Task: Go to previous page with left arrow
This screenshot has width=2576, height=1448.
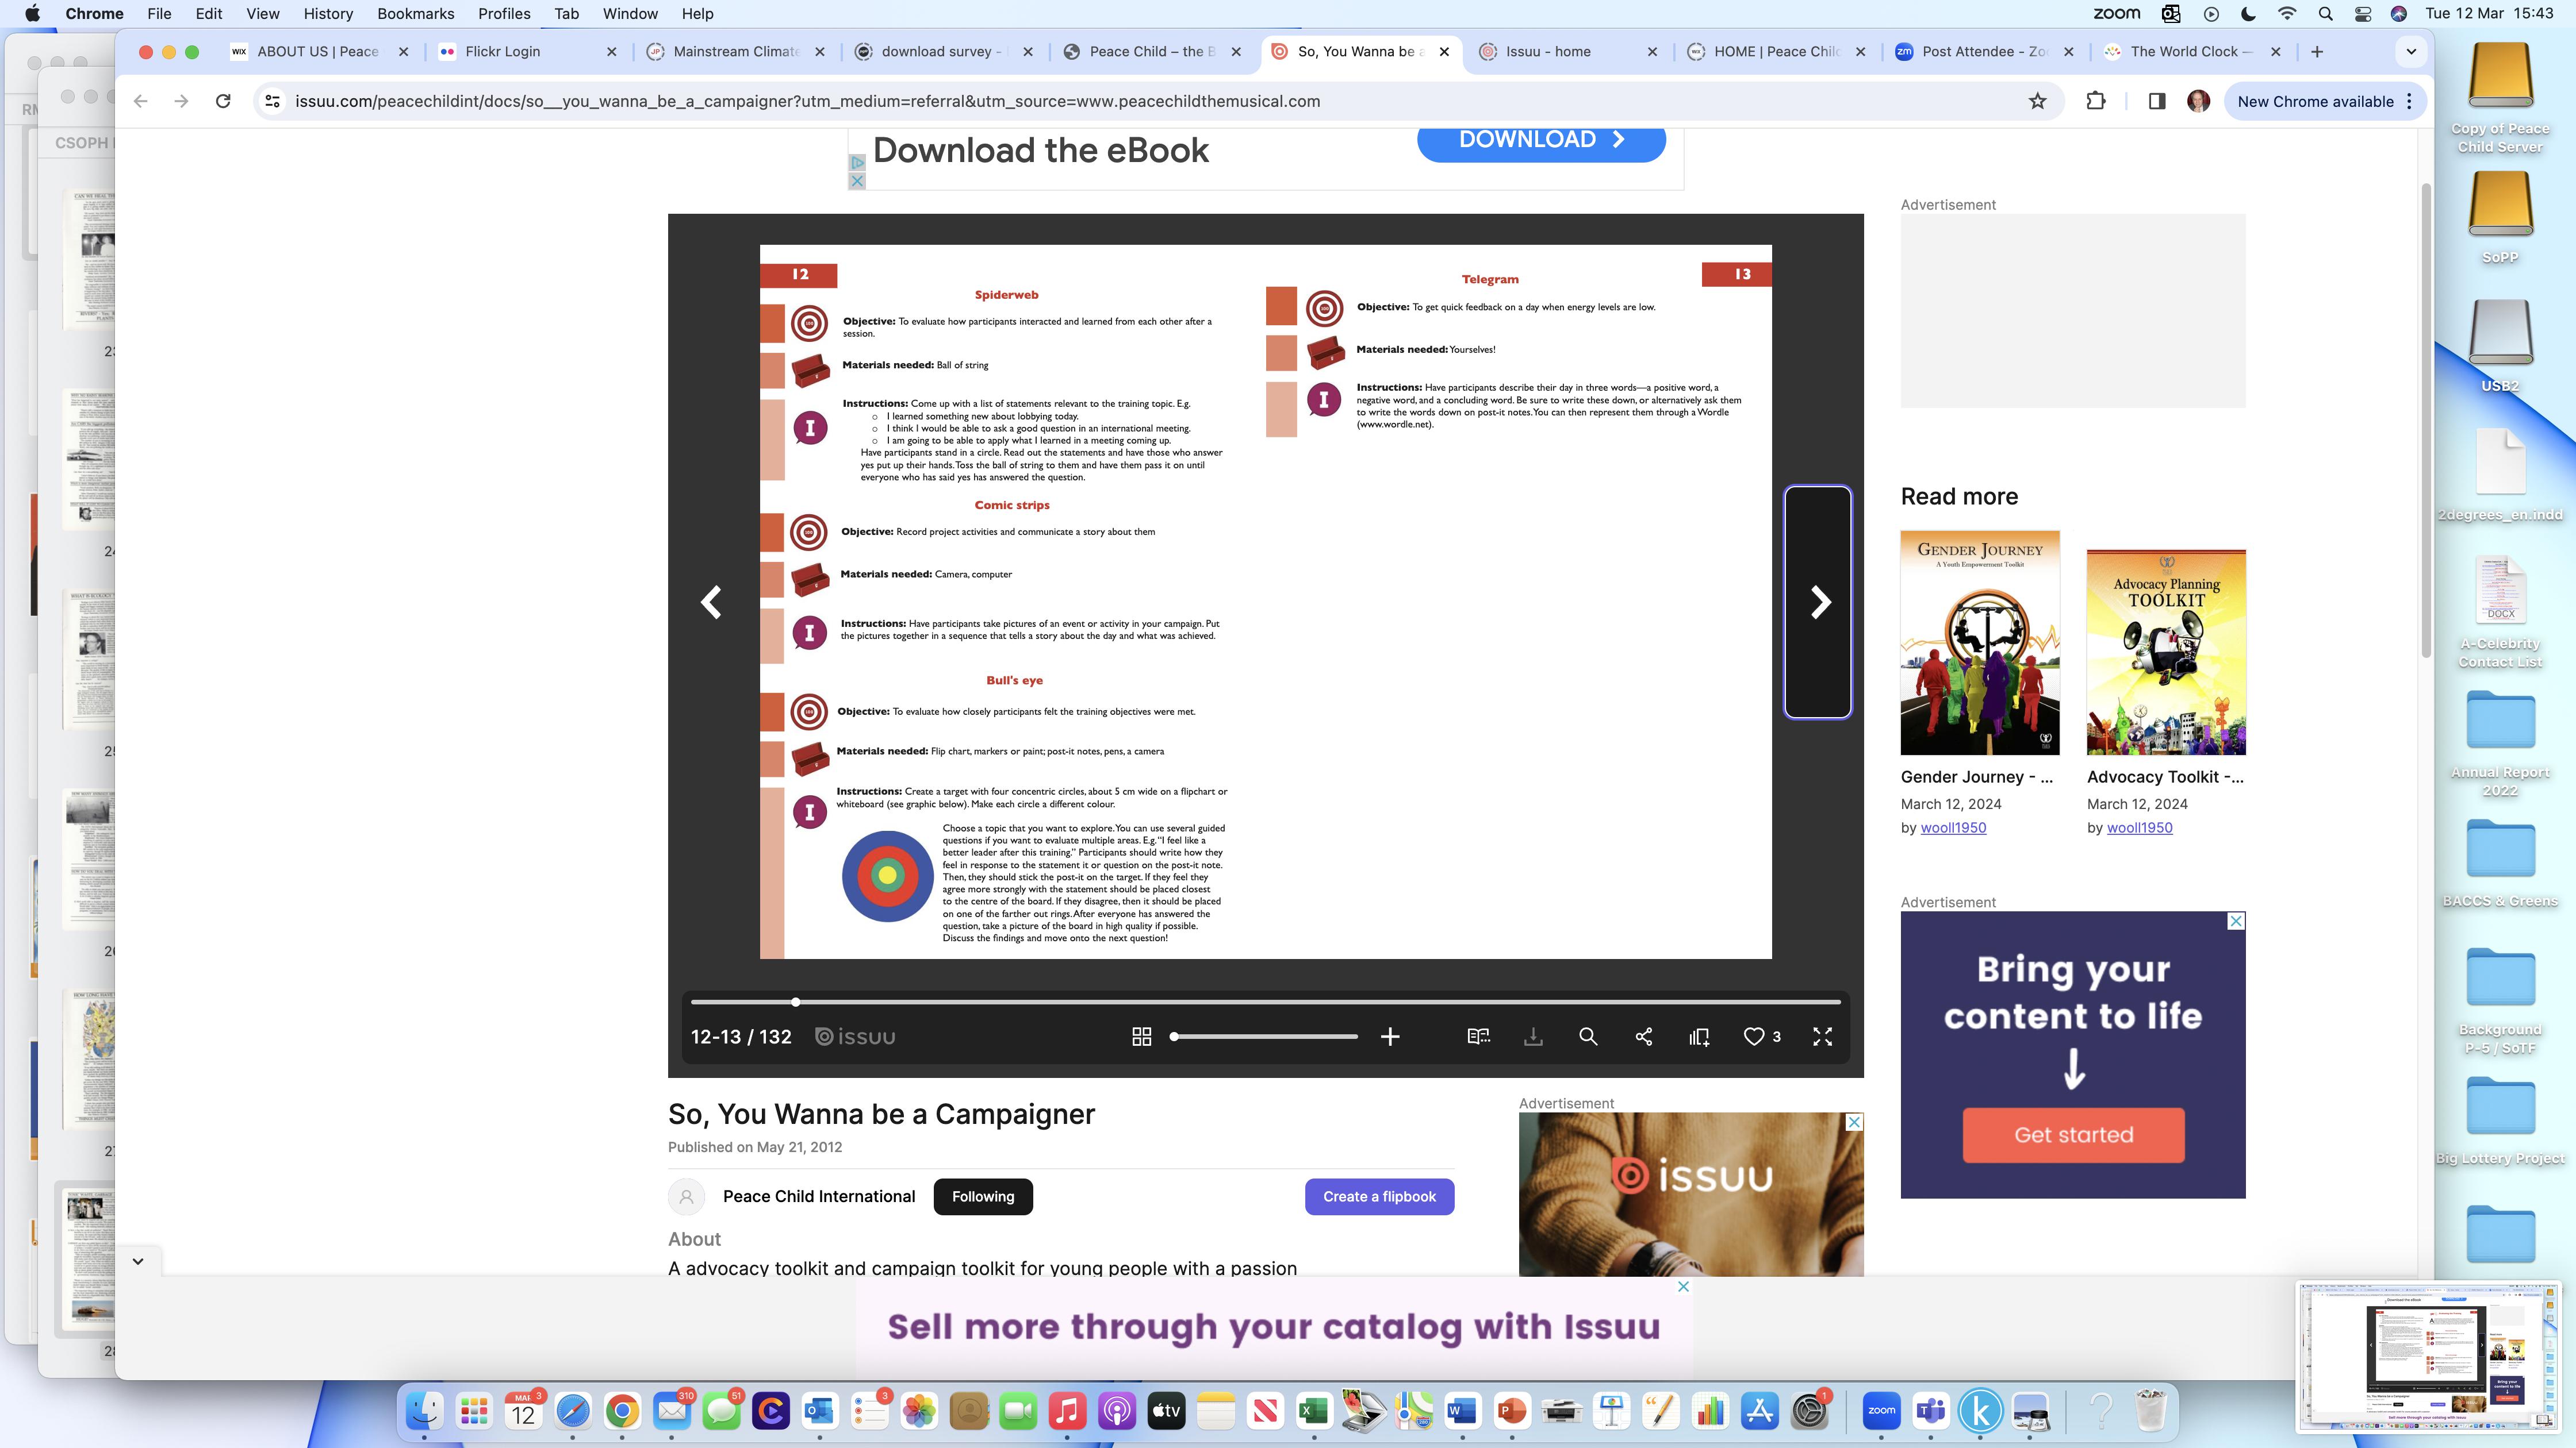Action: (x=711, y=603)
